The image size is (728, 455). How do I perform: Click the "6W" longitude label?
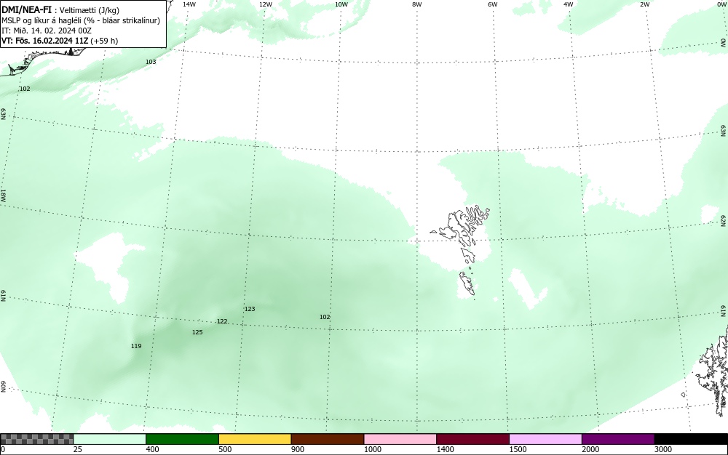(x=493, y=4)
